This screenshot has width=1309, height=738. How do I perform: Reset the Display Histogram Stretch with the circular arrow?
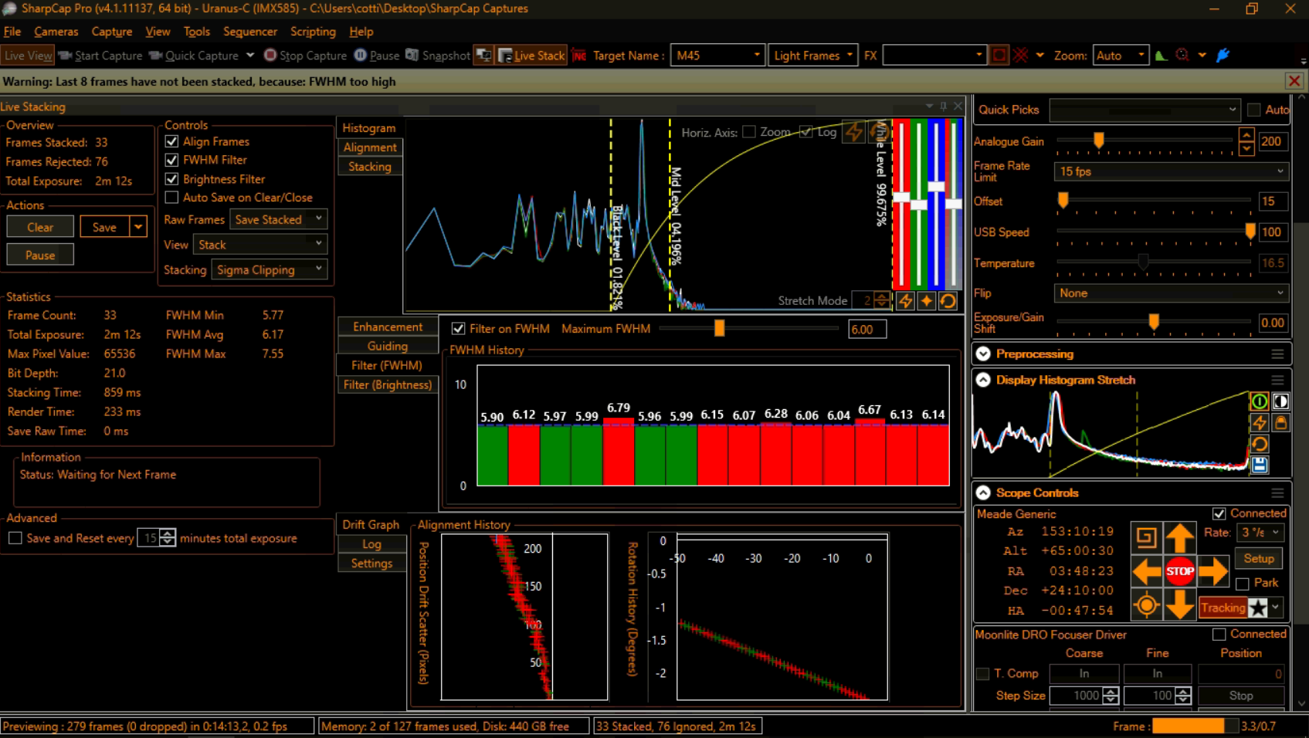pyautogui.click(x=1259, y=443)
